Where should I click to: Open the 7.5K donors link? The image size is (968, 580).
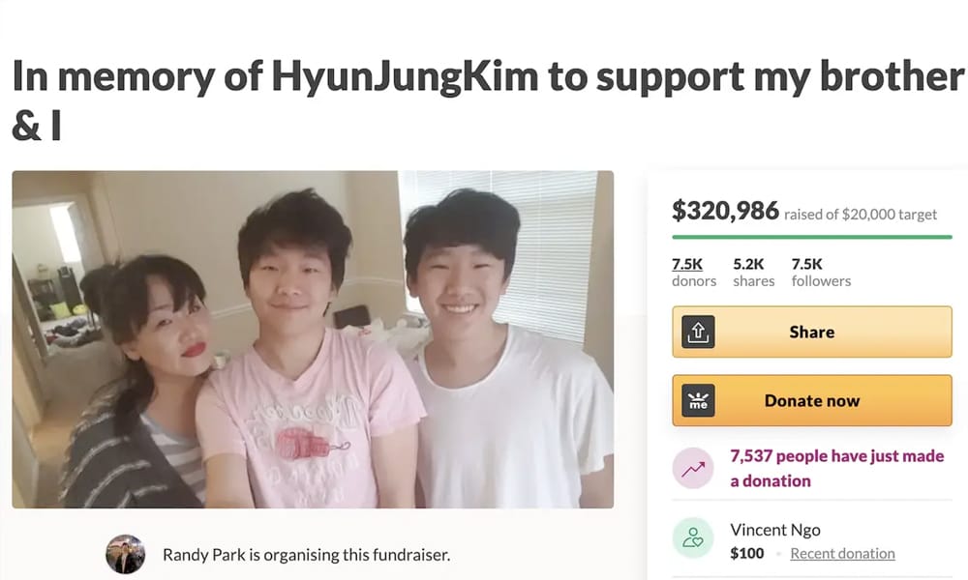pos(694,273)
